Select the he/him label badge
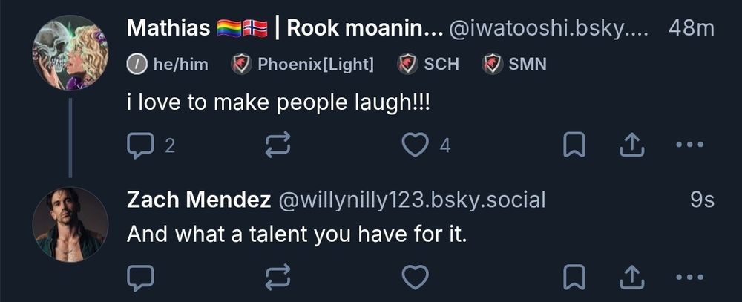 [168, 64]
